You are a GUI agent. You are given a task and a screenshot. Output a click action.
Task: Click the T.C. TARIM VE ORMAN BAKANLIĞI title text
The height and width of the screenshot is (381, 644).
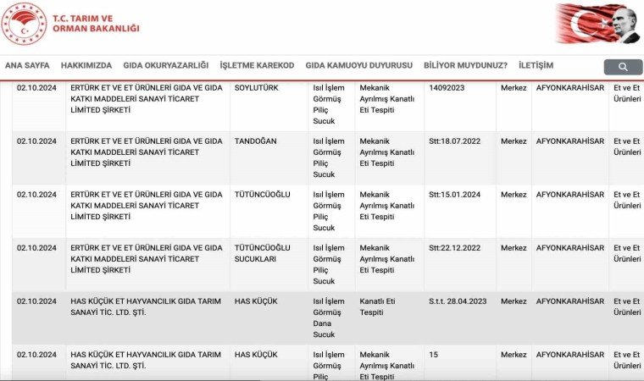pyautogui.click(x=96, y=24)
